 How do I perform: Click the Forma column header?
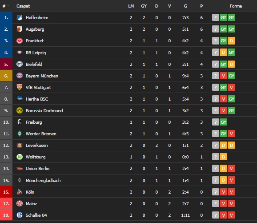point(236,6)
